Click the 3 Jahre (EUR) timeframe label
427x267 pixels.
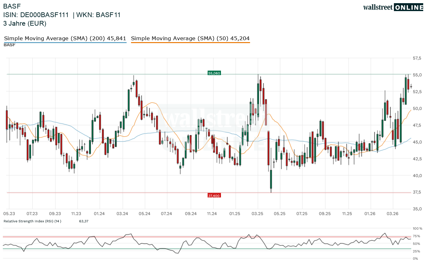tap(25, 23)
